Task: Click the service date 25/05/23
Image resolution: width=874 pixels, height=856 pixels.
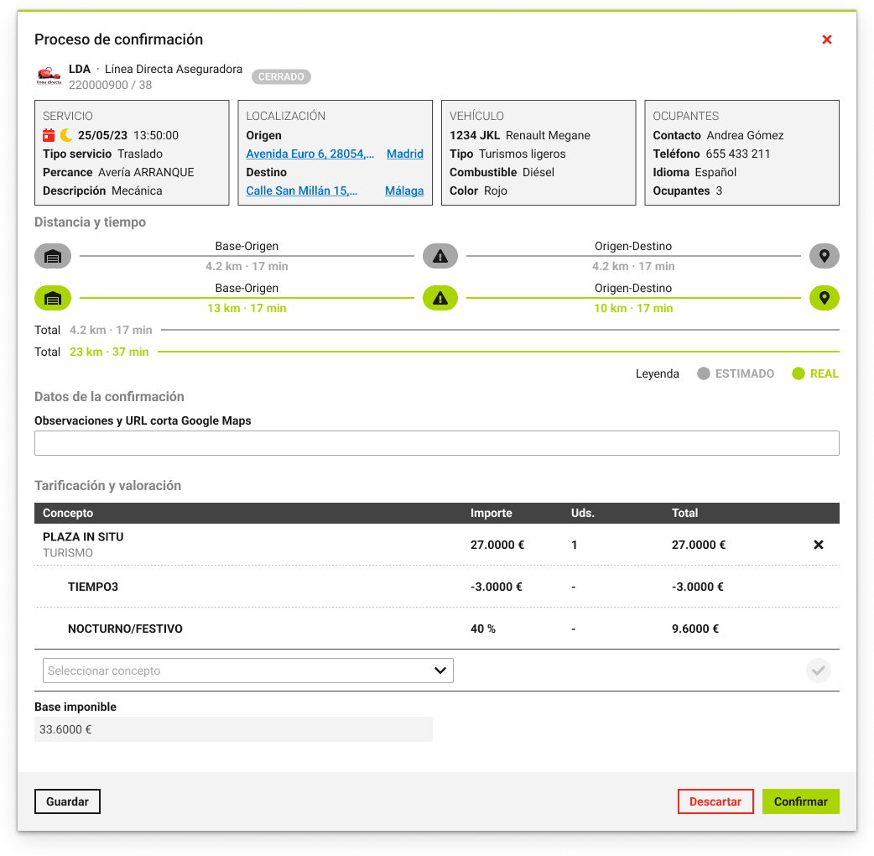Action: (x=102, y=135)
